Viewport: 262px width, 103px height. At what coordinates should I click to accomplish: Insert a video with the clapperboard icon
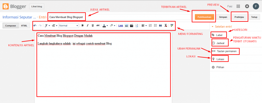tap(132, 26)
